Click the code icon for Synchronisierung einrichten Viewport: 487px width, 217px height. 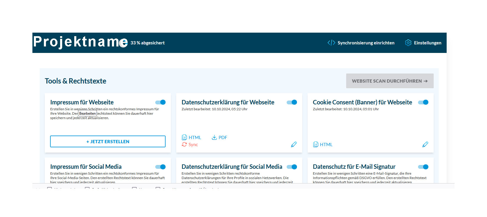click(331, 43)
